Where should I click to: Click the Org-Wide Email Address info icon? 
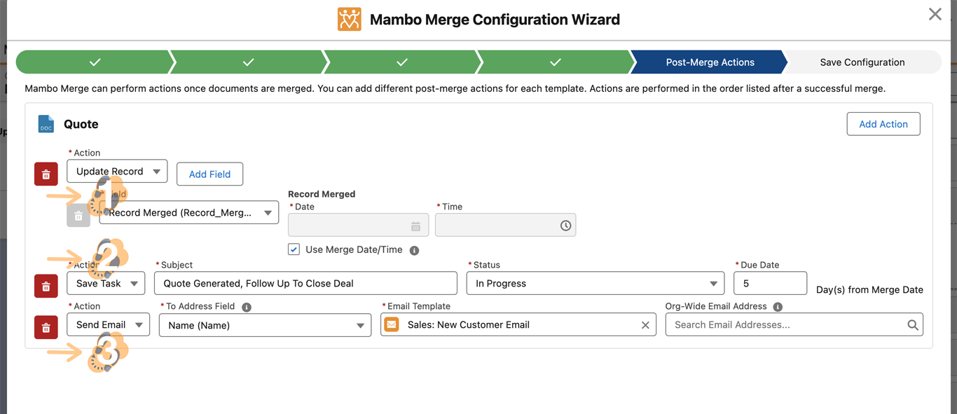pos(778,308)
